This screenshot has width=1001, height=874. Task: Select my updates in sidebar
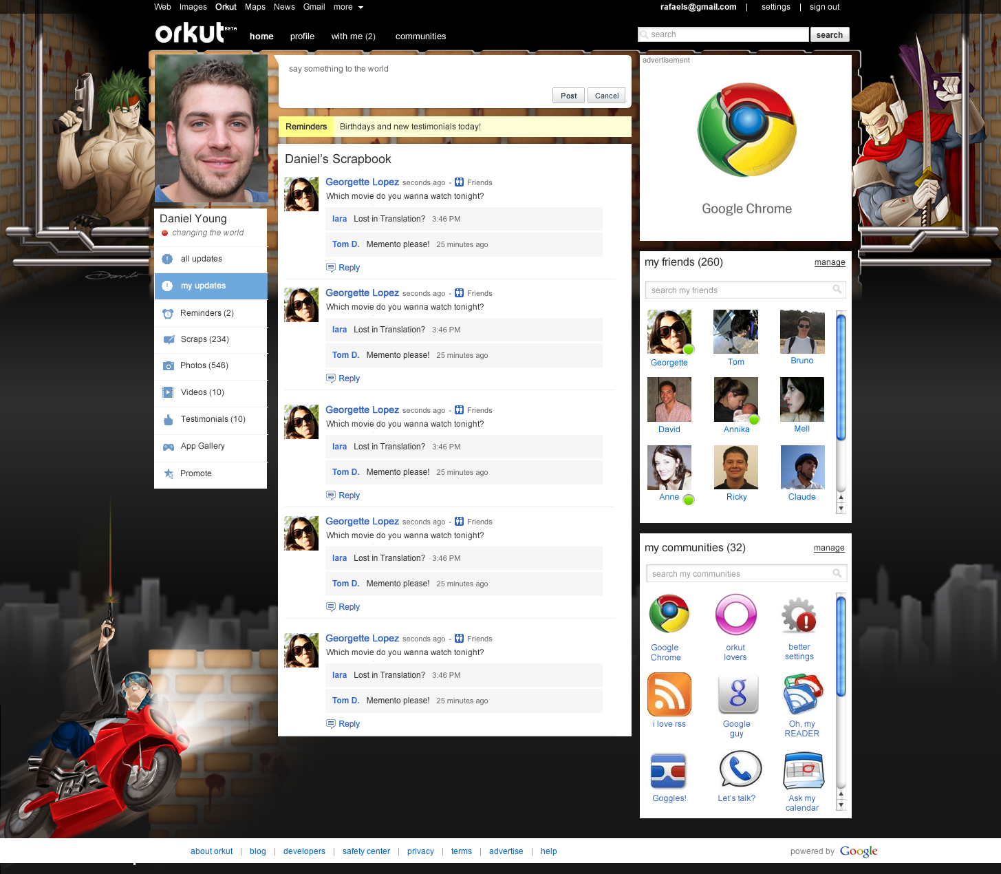(x=211, y=286)
